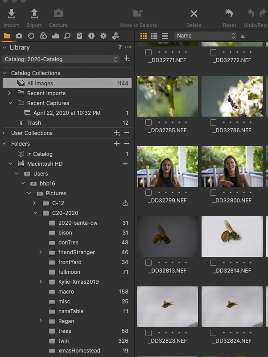Switch browser to list view
268x357 pixels.
click(x=154, y=36)
